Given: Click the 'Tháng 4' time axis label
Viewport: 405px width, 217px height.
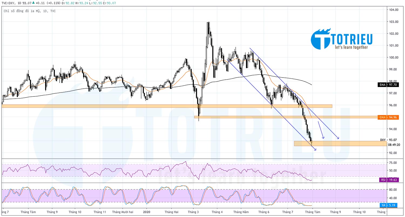Looking at the screenshot, I should 217,212.
